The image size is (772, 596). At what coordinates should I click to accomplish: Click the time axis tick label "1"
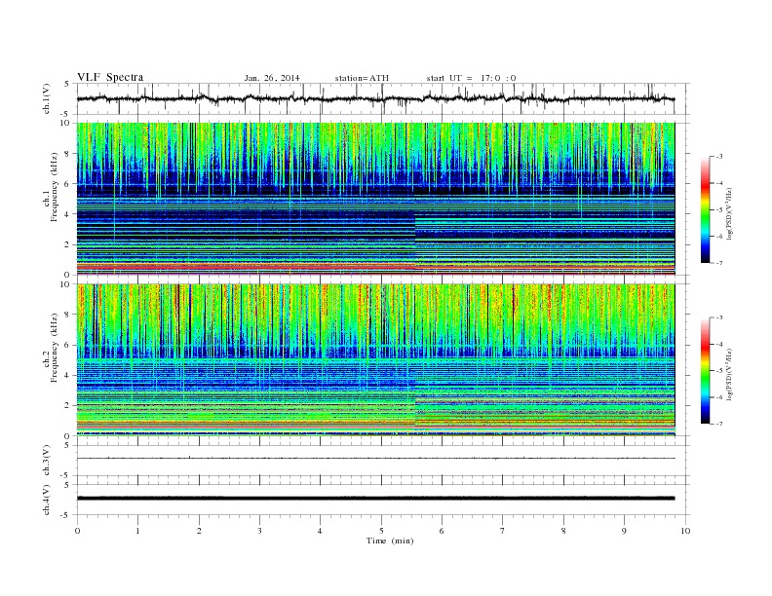[137, 531]
